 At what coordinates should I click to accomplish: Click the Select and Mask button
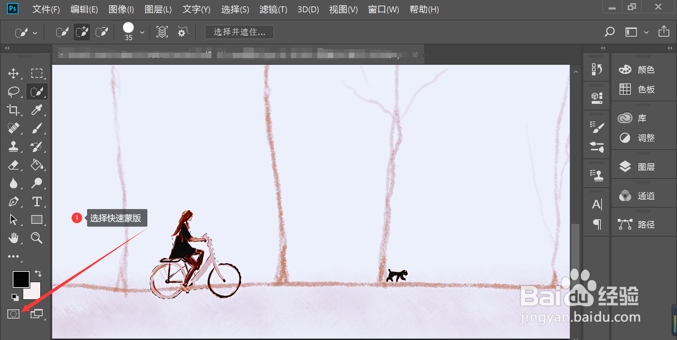point(239,32)
